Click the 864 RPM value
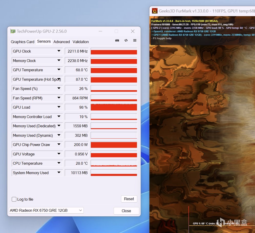This screenshot has height=233, width=255. tap(77, 98)
